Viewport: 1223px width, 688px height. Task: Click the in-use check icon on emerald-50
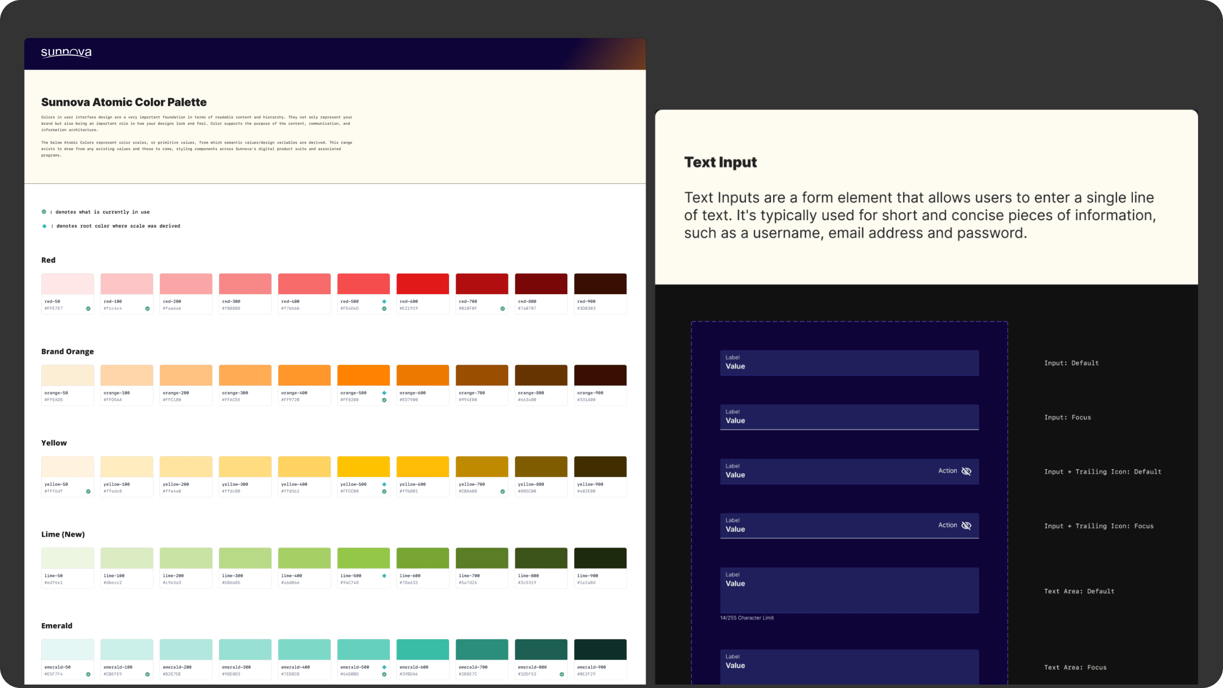(88, 674)
